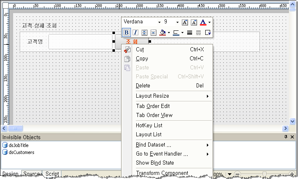Click the 고객명 text input field
Image resolution: width=298 pixels, height=179 pixels.
click(81, 41)
